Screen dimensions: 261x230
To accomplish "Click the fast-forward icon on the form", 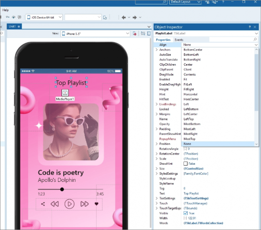I will [84, 203].
